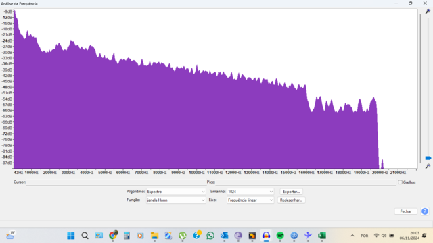Screen dimensions: 433x243
Task: Open the blue pencil app taskbar icon
Action: point(168,236)
